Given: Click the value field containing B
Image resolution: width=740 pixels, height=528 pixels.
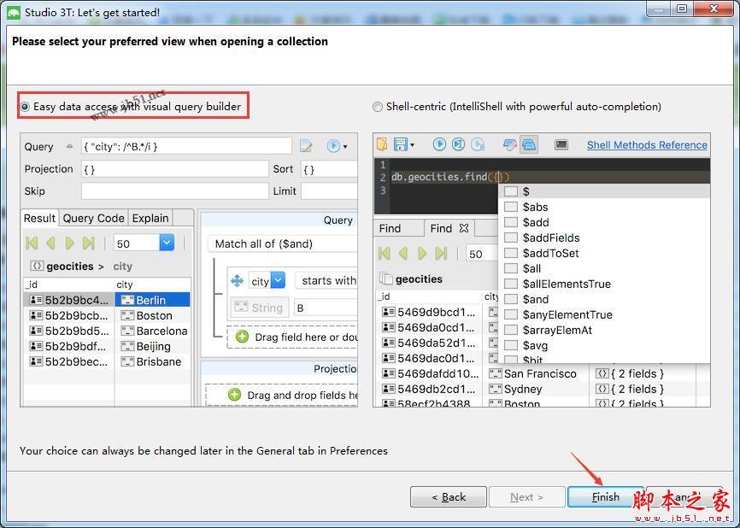Looking at the screenshot, I should [x=326, y=308].
